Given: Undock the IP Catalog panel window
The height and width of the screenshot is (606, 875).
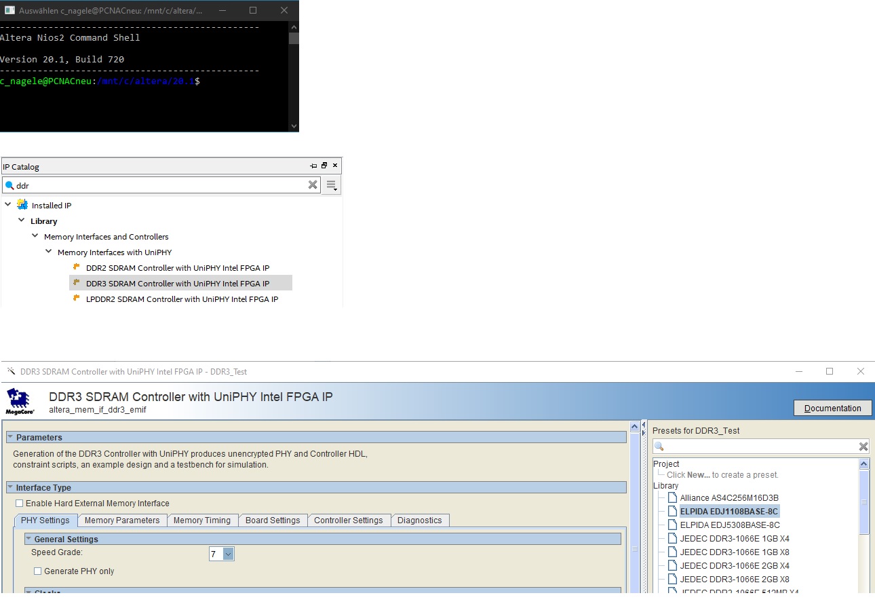Looking at the screenshot, I should 324,166.
